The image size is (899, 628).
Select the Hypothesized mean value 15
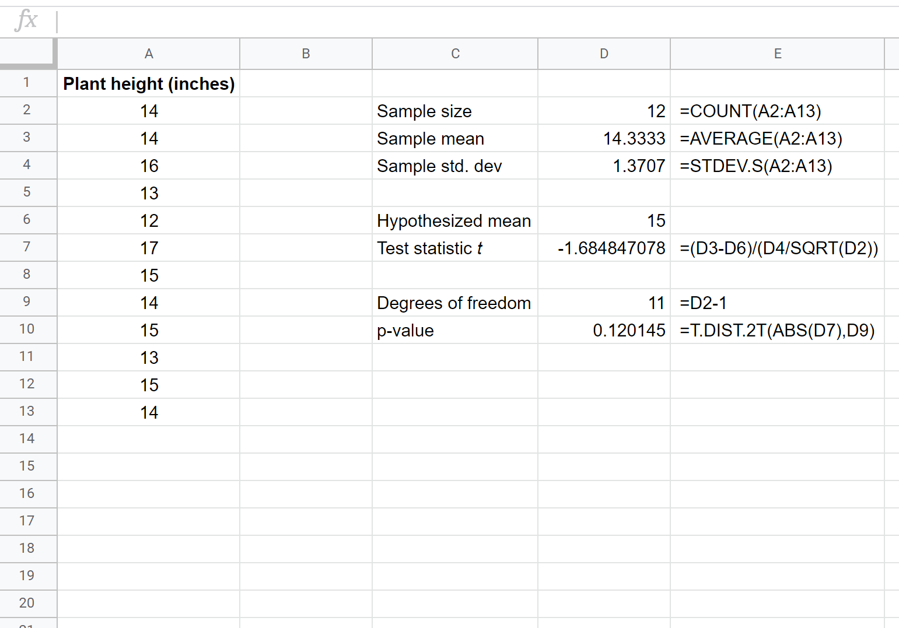click(603, 220)
